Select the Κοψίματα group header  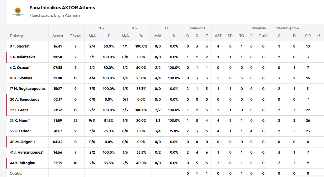coord(260,28)
